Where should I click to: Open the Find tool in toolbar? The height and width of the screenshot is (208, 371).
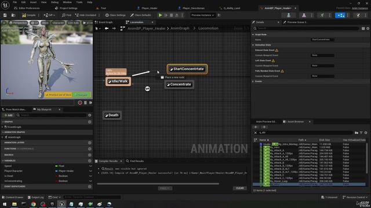(x=67, y=15)
